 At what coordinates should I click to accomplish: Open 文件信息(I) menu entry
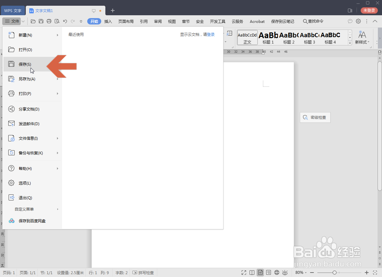pos(32,138)
